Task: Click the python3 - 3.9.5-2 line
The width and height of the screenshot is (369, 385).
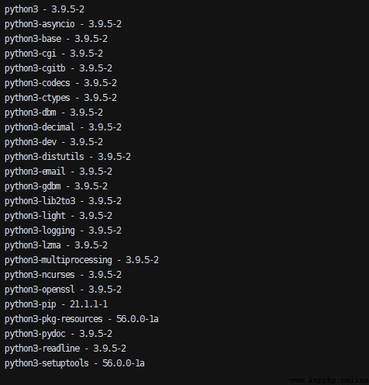Action: (44, 10)
